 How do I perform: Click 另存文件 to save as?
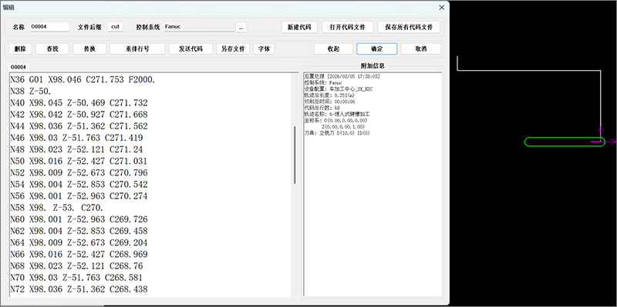233,48
